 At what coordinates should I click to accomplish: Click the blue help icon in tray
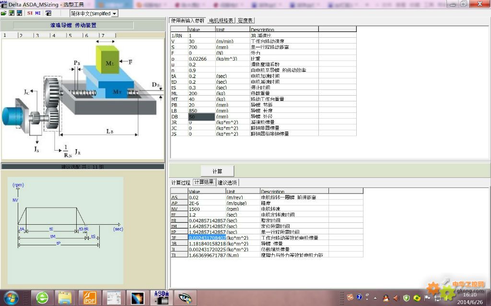(359, 297)
